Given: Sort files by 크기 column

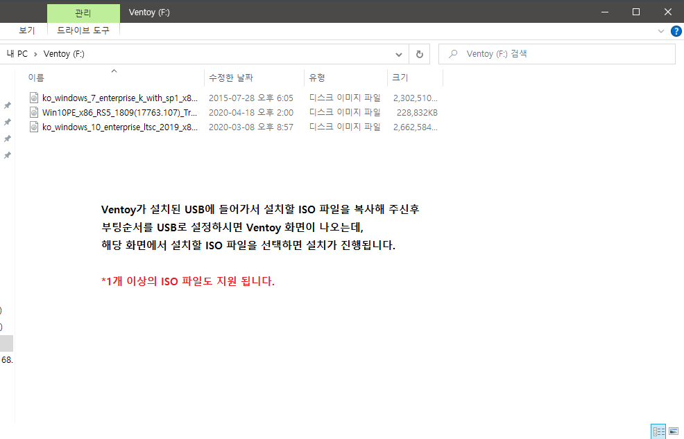Looking at the screenshot, I should point(415,78).
